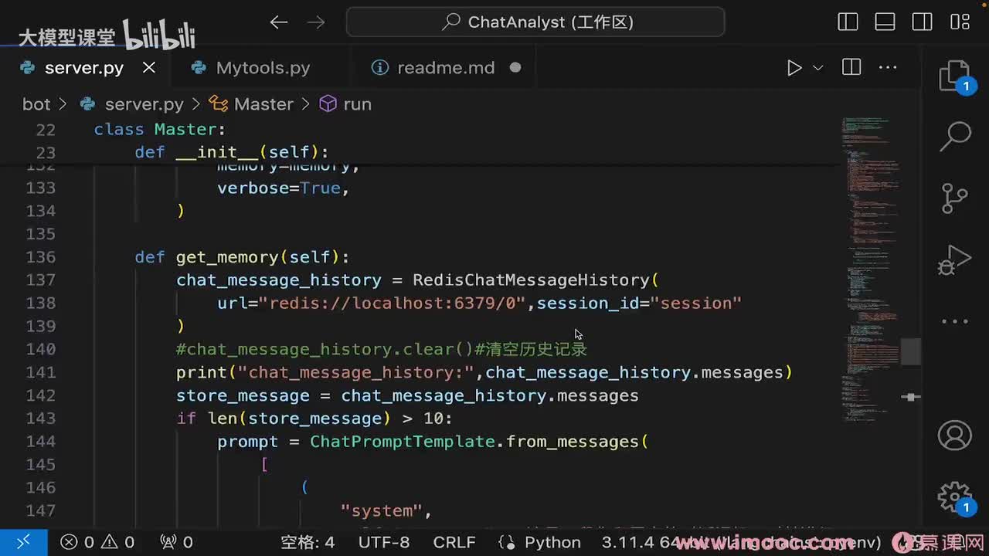Click the curly braces language status icon

point(507,542)
